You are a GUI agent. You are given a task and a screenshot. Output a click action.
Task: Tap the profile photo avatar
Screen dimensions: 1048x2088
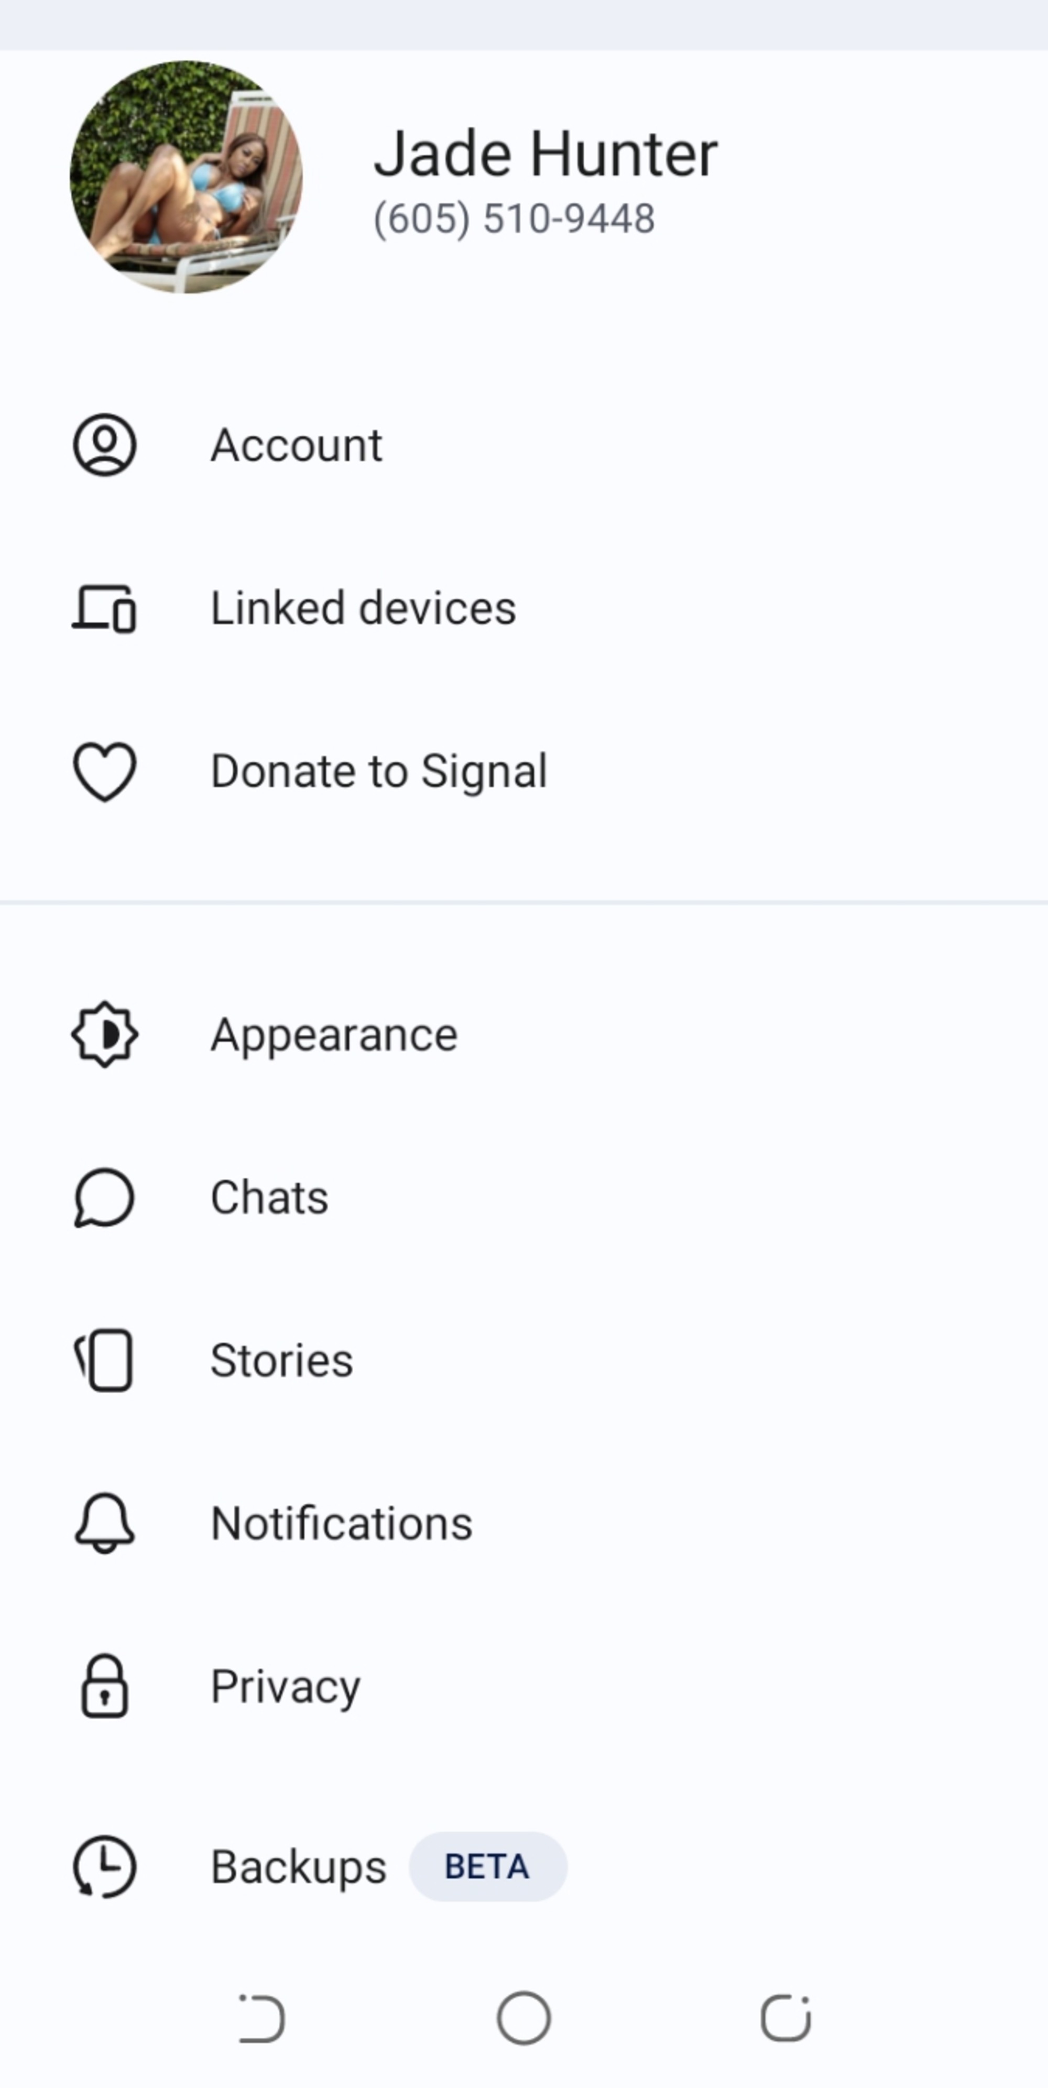[185, 177]
